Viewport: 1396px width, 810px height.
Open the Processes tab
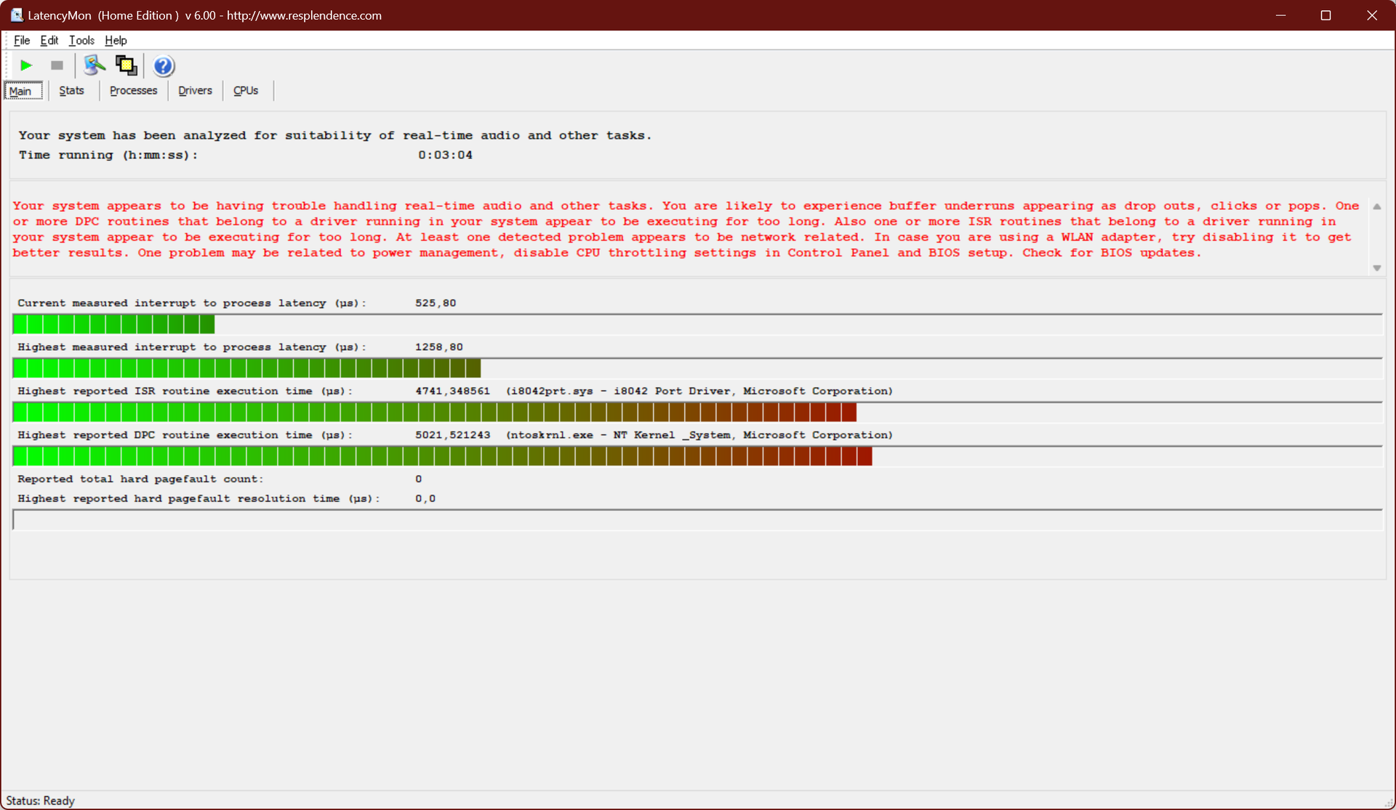(x=133, y=91)
